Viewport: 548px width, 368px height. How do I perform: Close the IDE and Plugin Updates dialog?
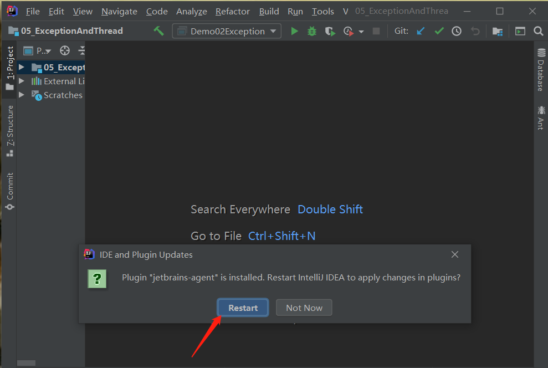(455, 254)
